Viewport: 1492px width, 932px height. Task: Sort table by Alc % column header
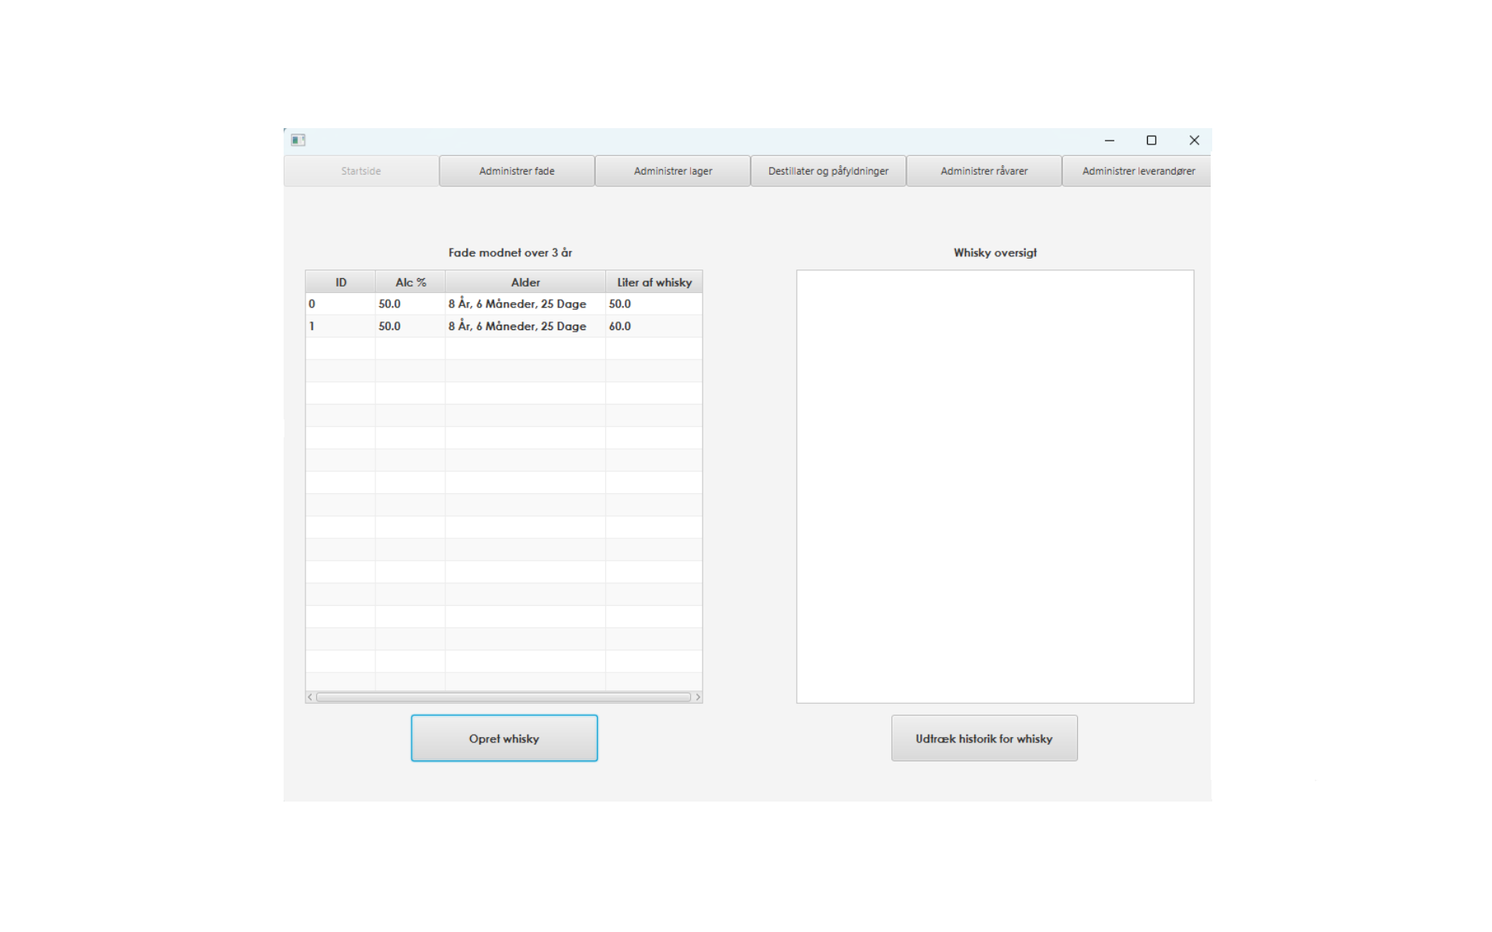pos(410,282)
